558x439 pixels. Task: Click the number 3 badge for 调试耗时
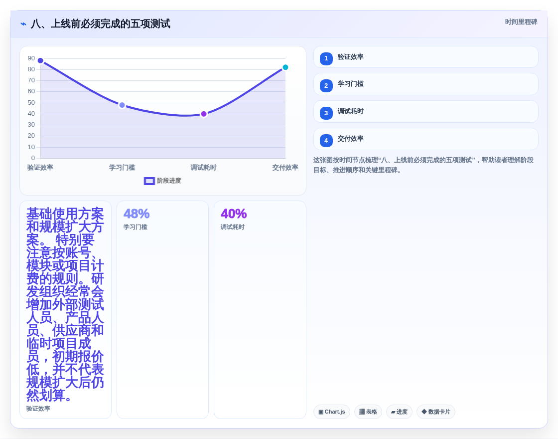click(326, 113)
